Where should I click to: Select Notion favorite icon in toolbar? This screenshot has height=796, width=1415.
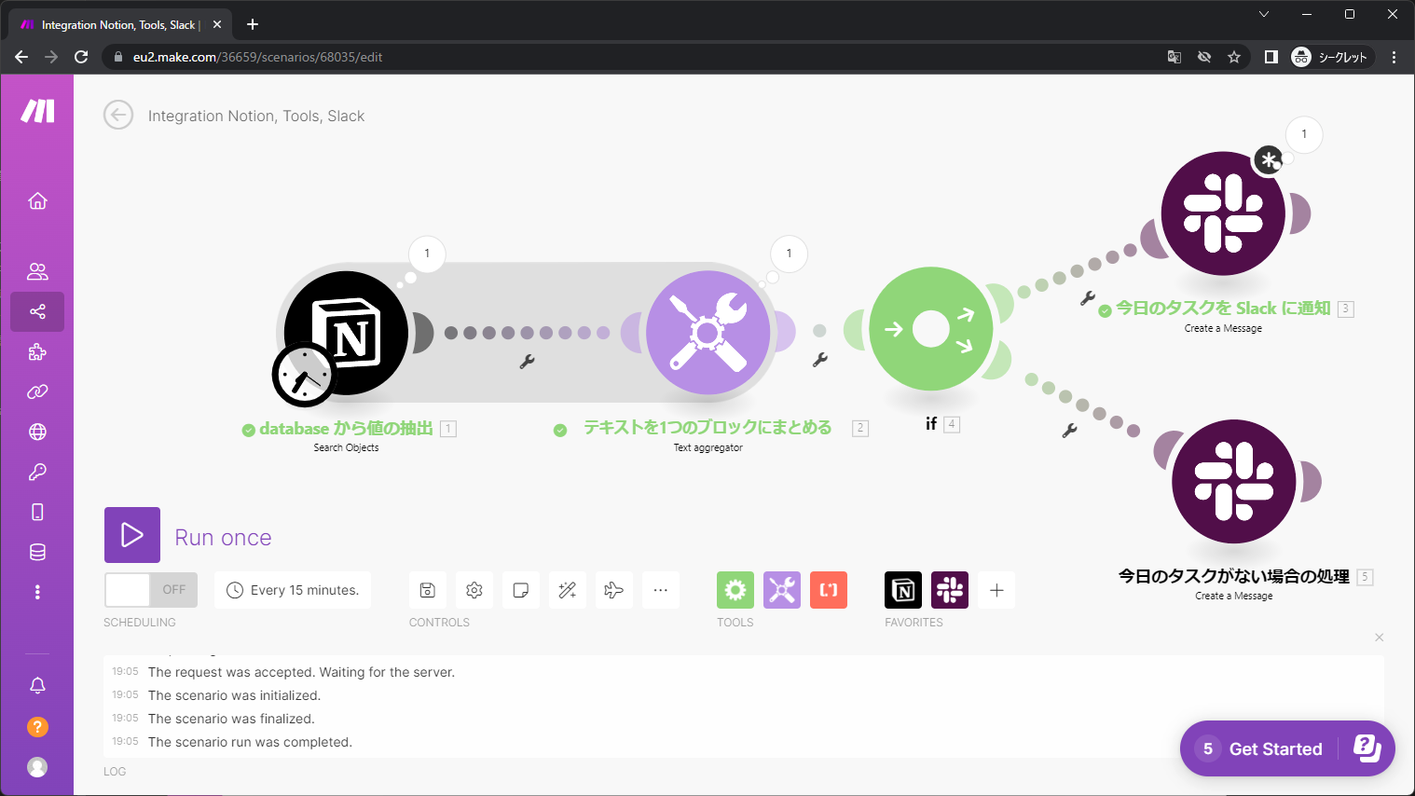tap(903, 590)
